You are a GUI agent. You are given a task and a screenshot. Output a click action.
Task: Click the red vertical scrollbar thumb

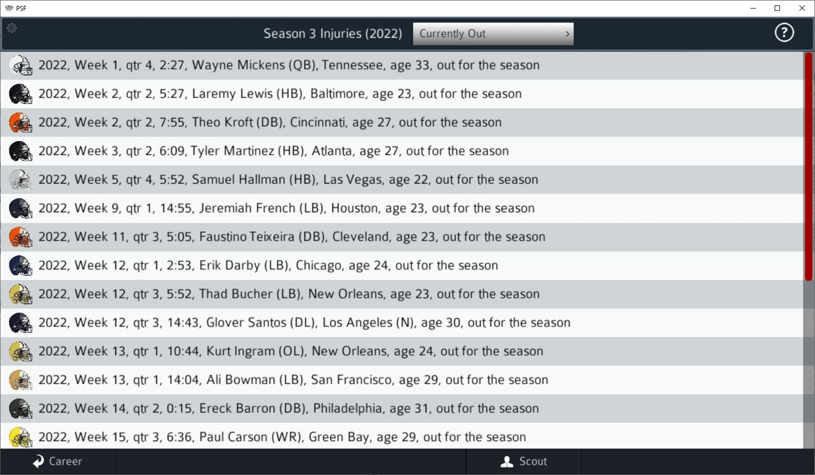pos(808,166)
